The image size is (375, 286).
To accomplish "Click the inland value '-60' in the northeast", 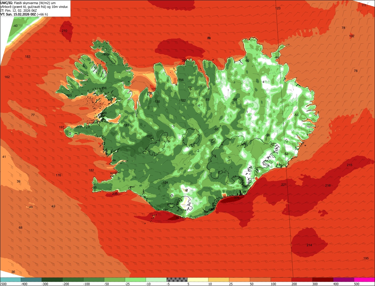I will point(247,61).
